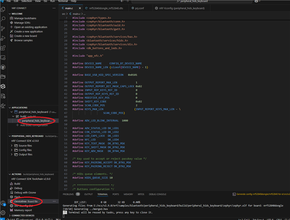Screen dimensions: 290x220
Task: Click Add build configuration
Action: [x=34, y=125]
